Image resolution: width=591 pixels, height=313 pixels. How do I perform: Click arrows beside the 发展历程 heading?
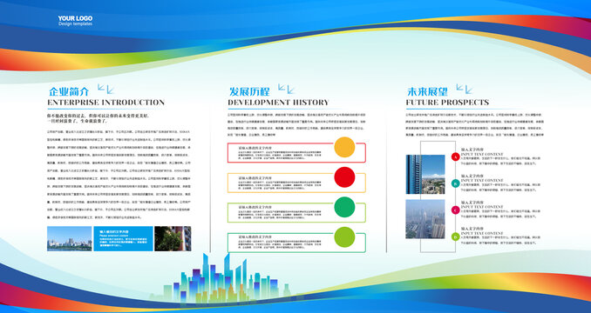pos(287,89)
